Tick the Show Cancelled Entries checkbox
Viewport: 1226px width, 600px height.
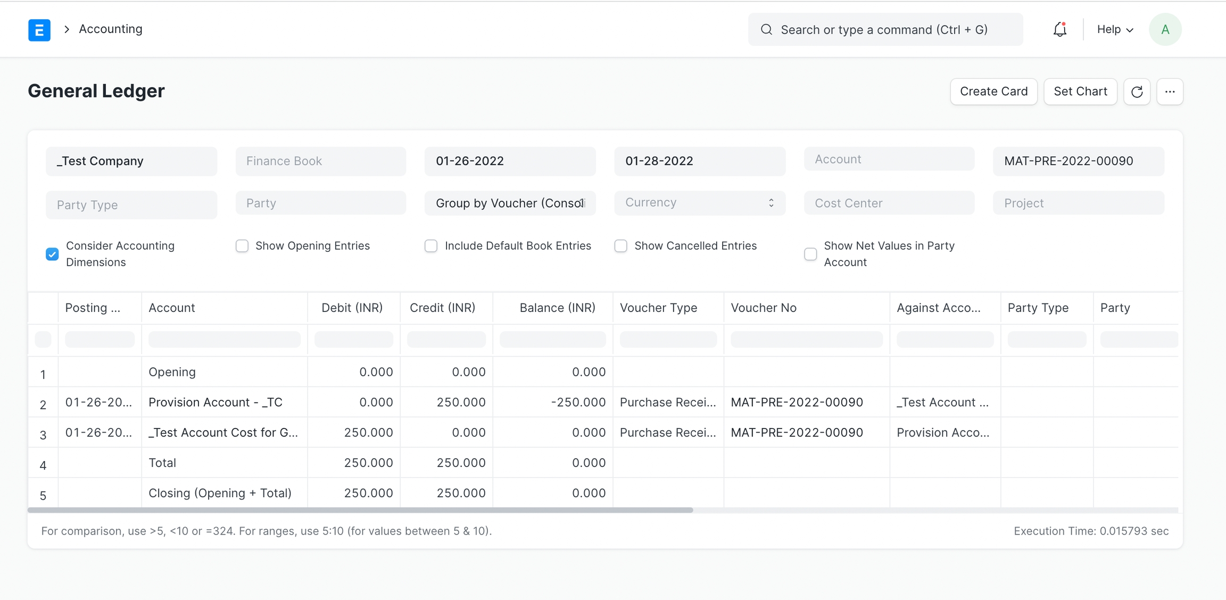[x=620, y=246]
